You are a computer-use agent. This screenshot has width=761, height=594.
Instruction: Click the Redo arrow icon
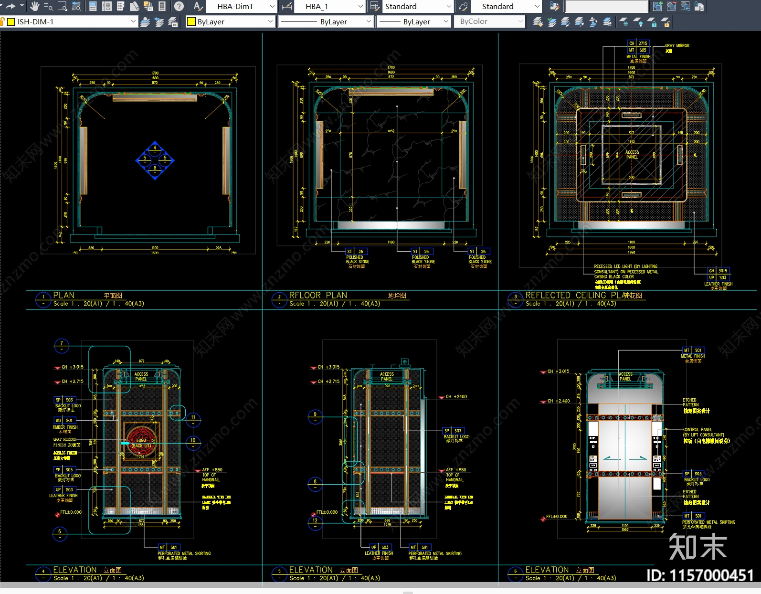click(x=10, y=6)
